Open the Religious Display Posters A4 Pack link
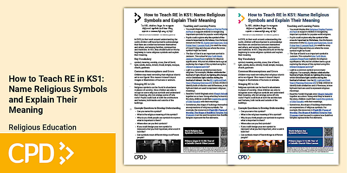This screenshot has width=347, height=173. (x=321, y=30)
